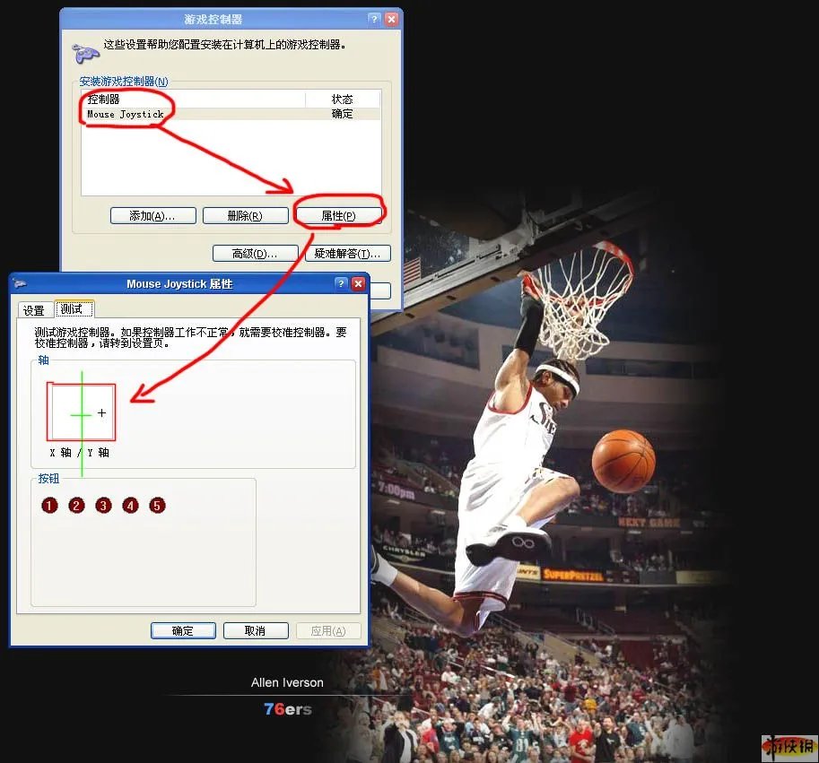819x763 pixels.
Task: Click the 添加(A)... button
Action: click(x=153, y=215)
